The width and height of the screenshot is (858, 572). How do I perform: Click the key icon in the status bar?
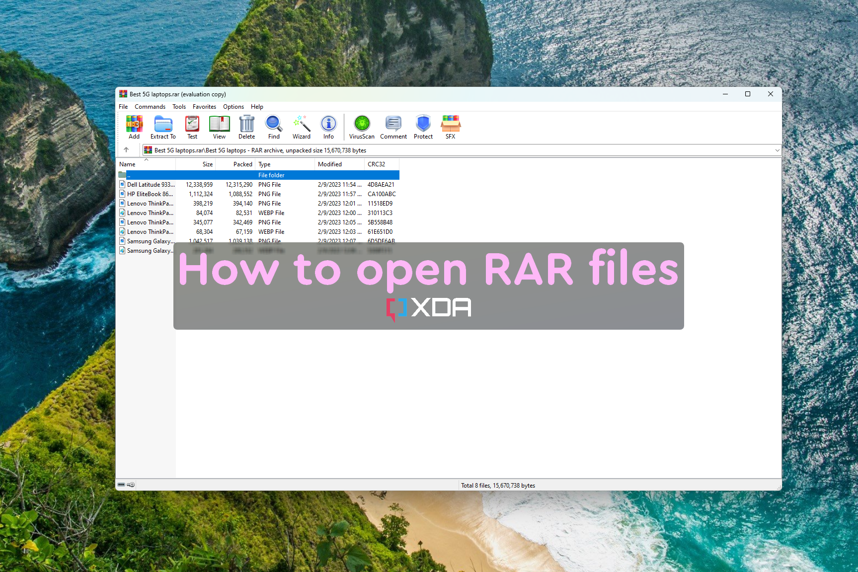point(130,485)
